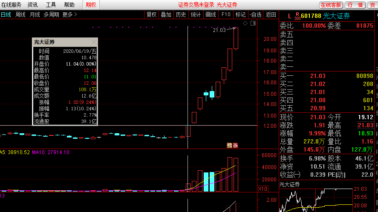
Task: Click the 买五 price 20.99
Action: click(318, 109)
